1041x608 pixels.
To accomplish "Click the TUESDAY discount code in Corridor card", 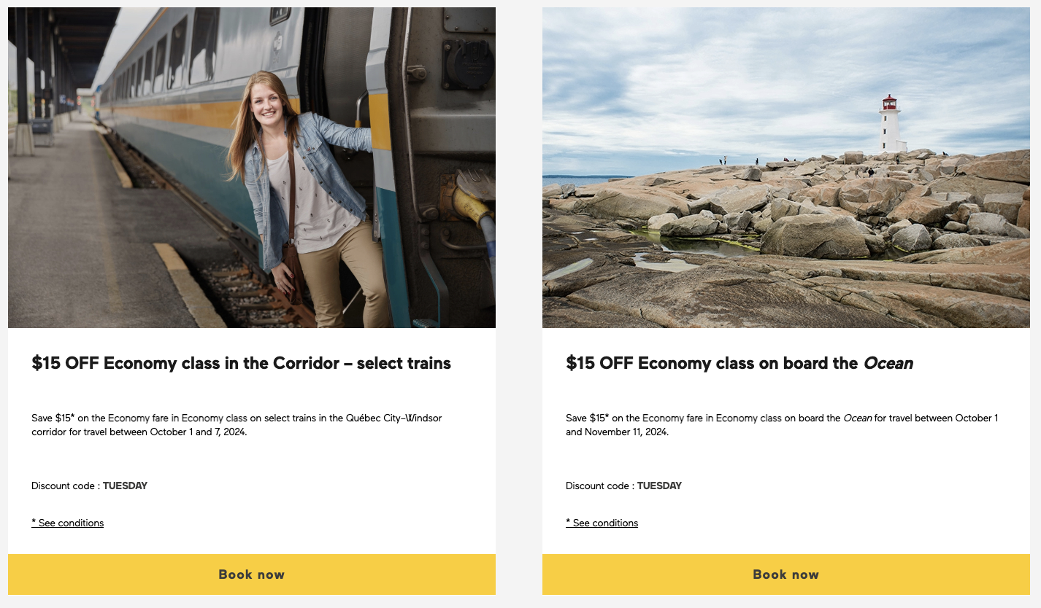I will tap(125, 486).
